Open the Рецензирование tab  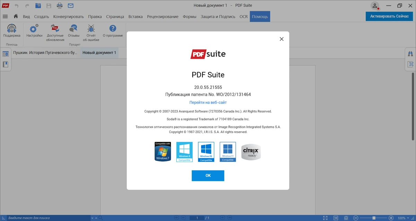pyautogui.click(x=163, y=17)
